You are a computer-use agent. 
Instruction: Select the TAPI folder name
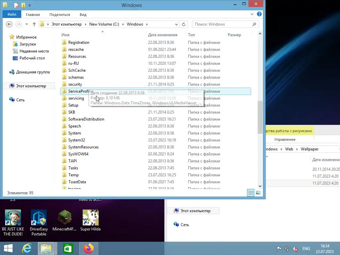pos(72,161)
